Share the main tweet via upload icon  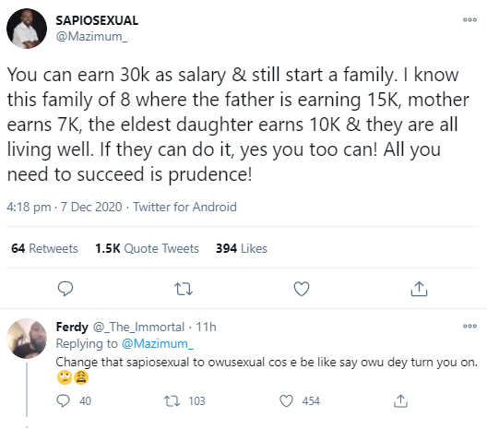419,289
